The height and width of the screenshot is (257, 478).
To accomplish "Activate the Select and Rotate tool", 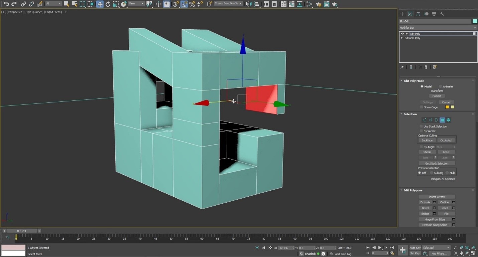I will coord(108,4).
